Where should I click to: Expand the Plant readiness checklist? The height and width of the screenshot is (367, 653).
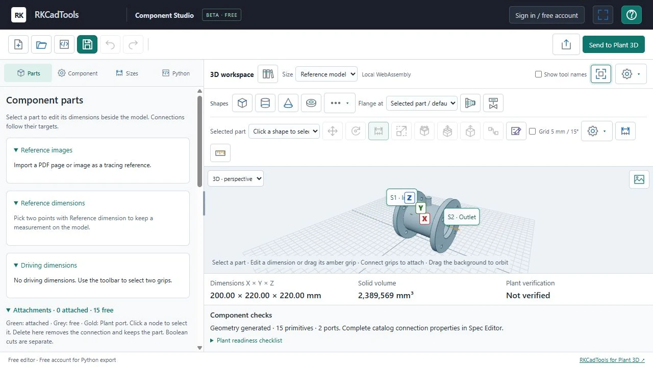click(246, 340)
